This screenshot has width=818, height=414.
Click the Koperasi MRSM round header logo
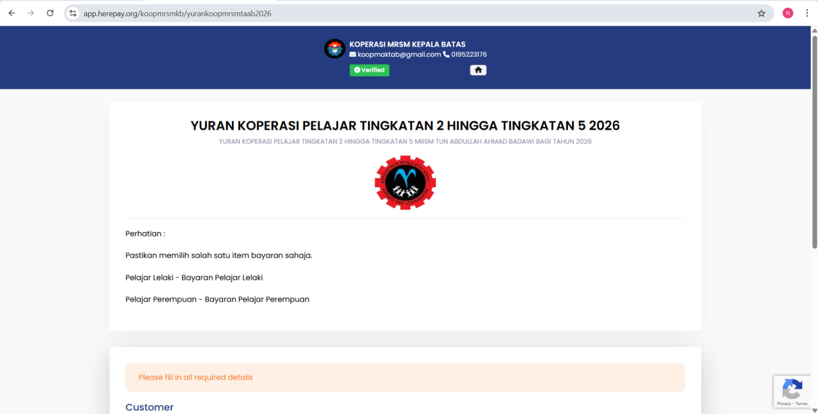click(x=334, y=49)
